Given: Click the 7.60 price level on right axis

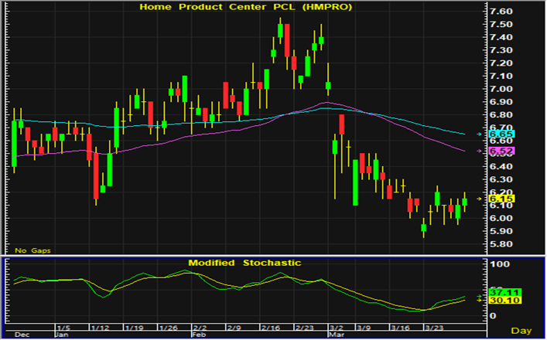Looking at the screenshot, I should pos(502,12).
